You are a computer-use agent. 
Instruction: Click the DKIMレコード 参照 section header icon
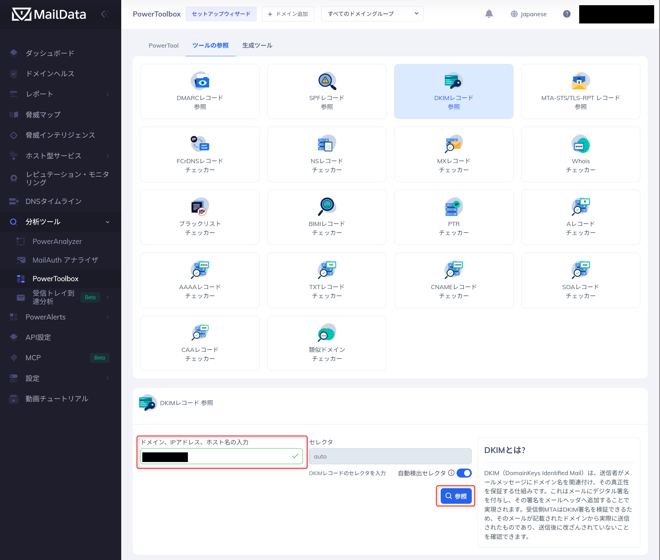[x=148, y=403]
